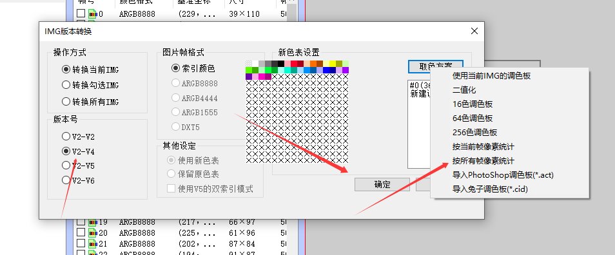This screenshot has width=615, height=255.
Task: Pick the 16色调色板 menu entry
Action: [509, 104]
